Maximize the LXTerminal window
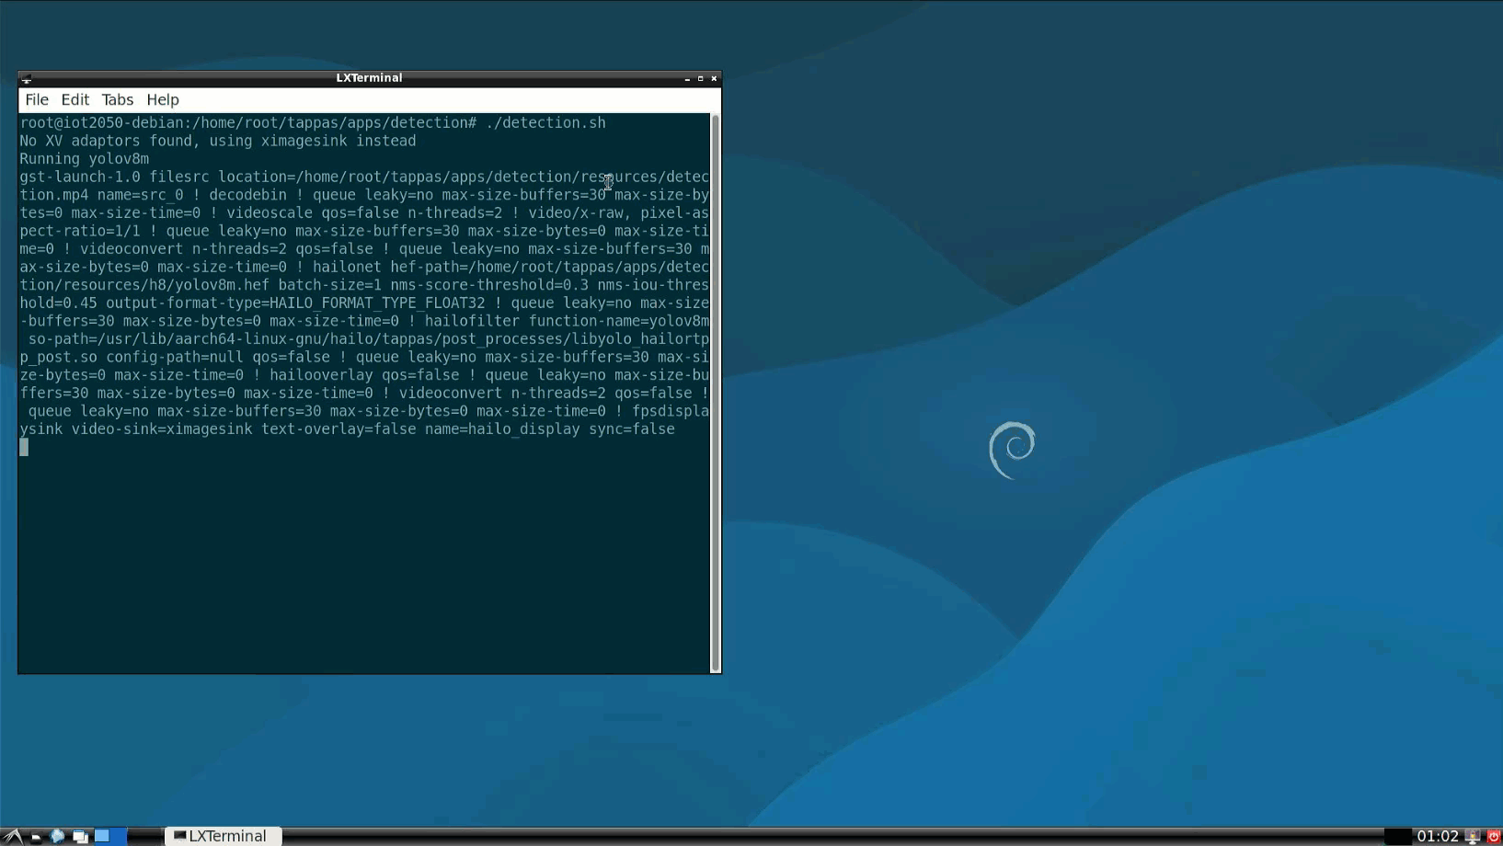 [700, 79]
